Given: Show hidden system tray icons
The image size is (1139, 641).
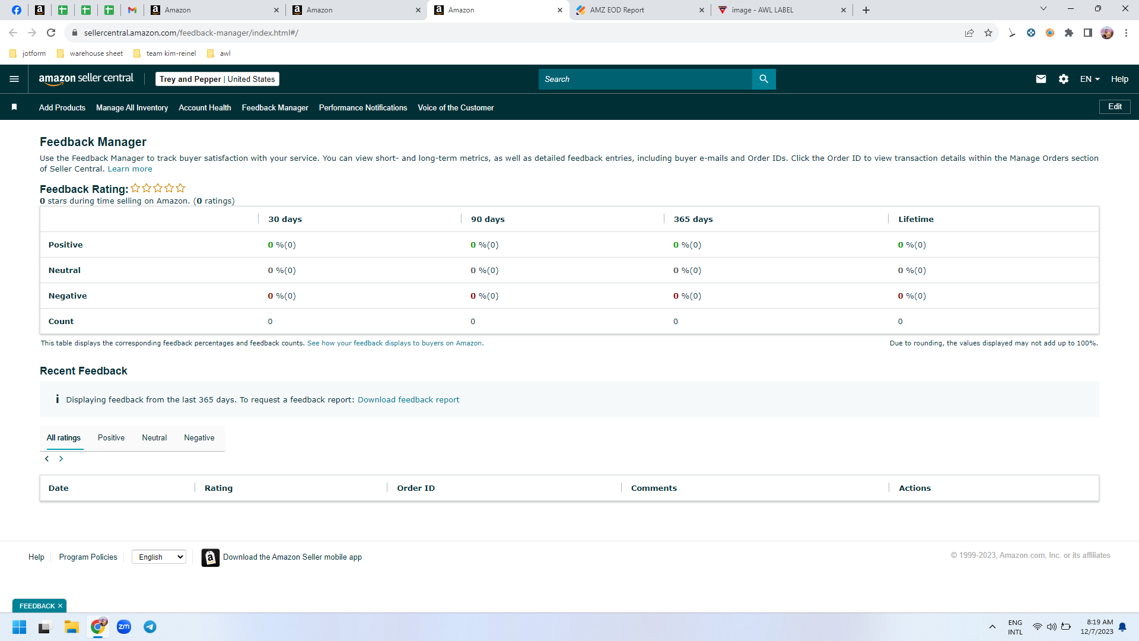Looking at the screenshot, I should coord(992,627).
